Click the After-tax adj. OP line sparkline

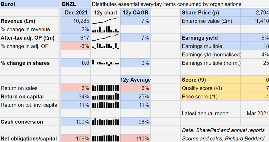point(106,38)
